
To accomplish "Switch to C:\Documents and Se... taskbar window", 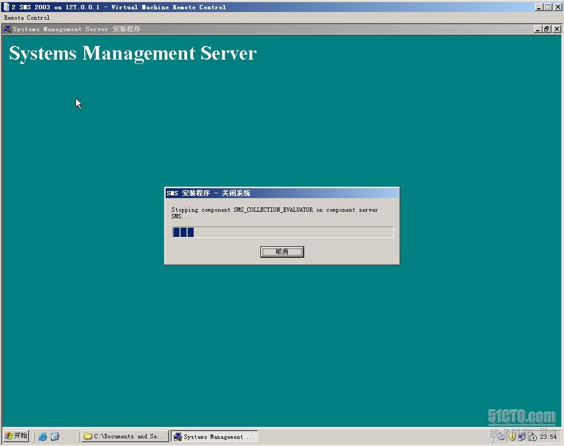I will tap(125, 436).
